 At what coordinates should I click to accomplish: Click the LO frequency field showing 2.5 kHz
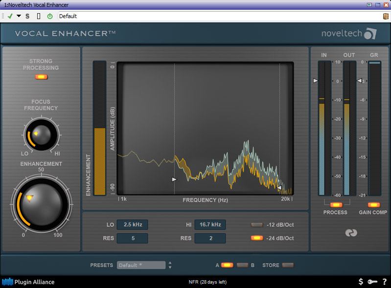[132, 225]
